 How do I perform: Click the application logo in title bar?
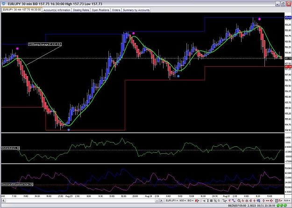tap(4, 4)
